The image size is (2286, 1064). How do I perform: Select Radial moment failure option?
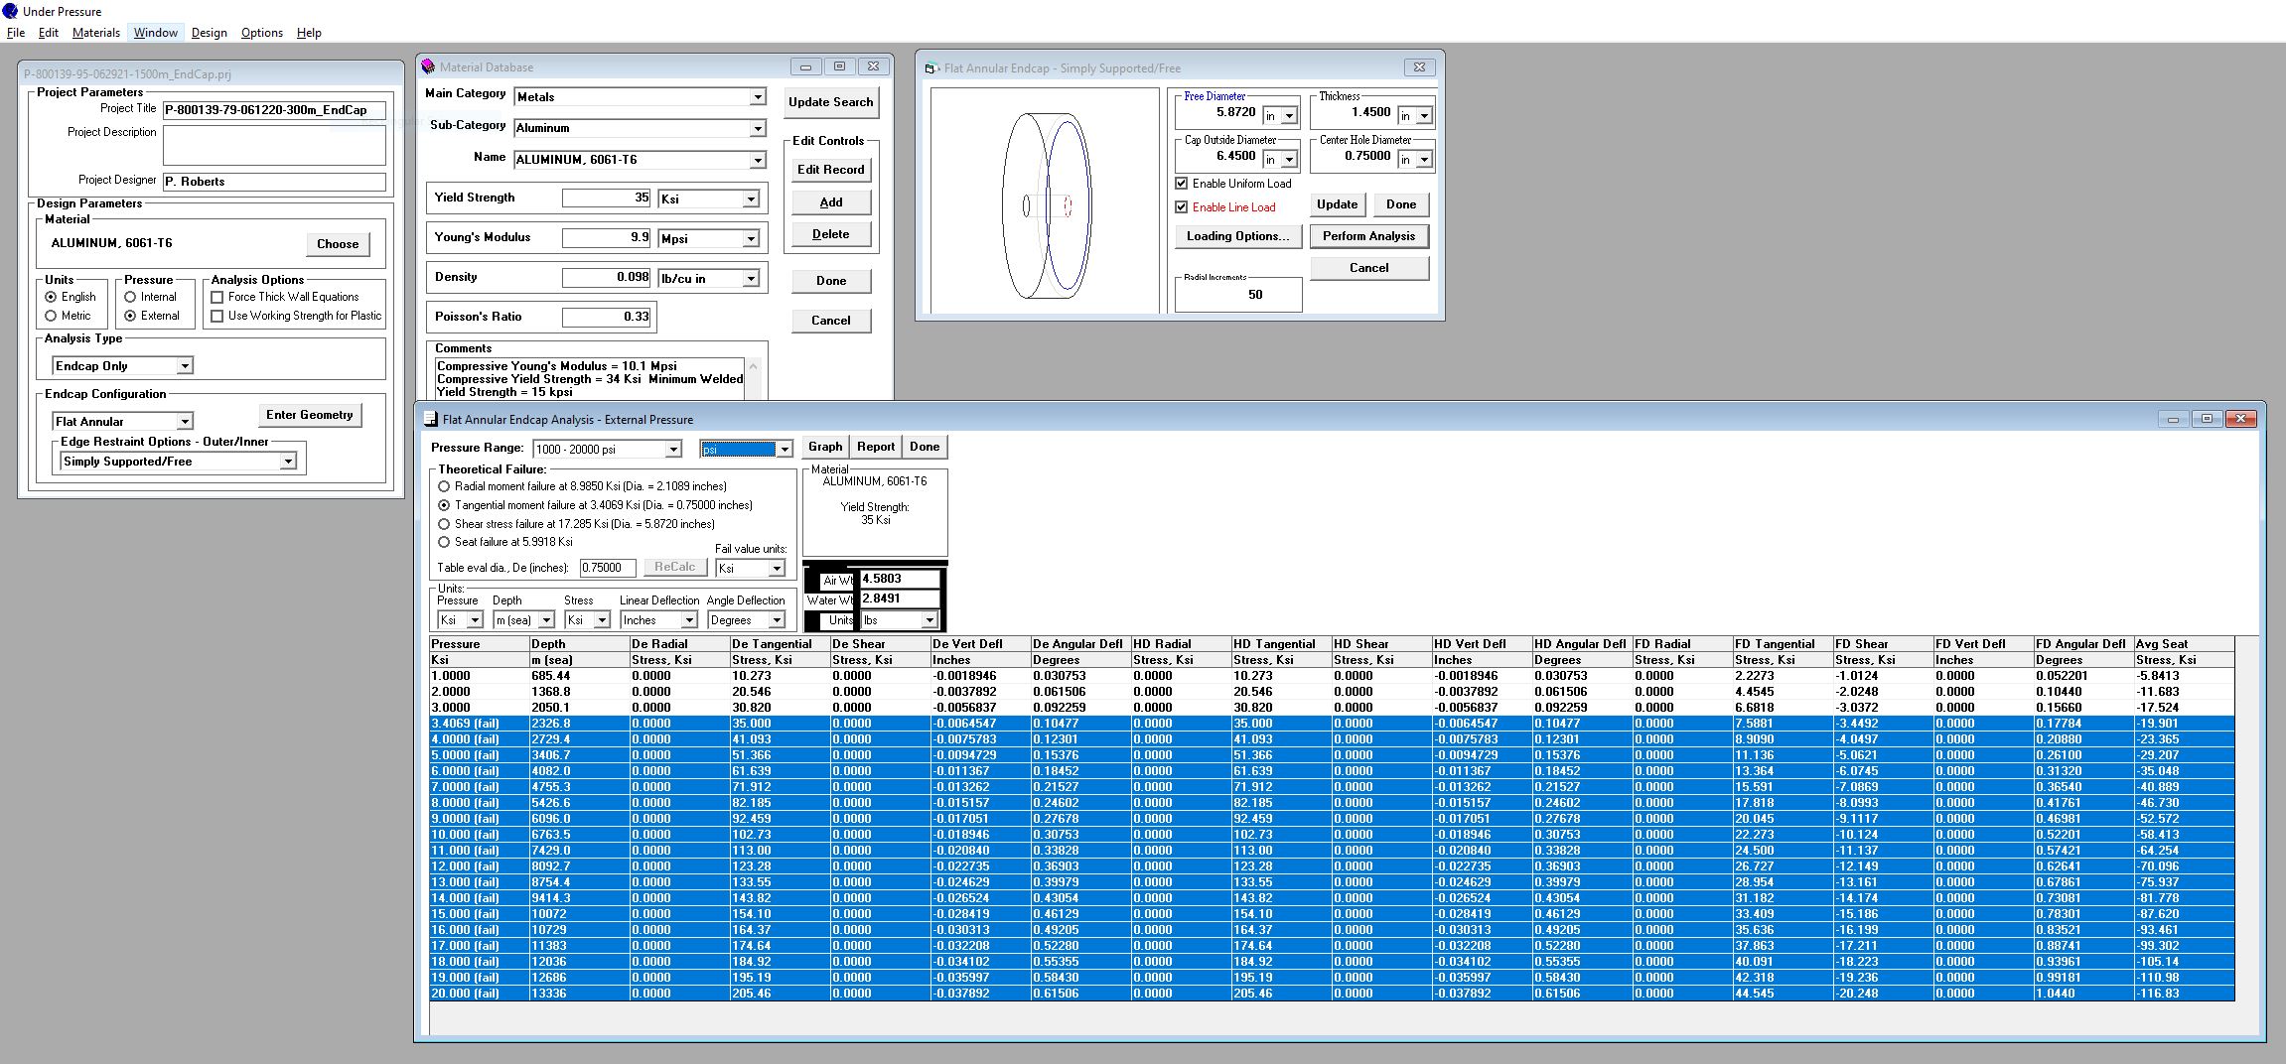click(444, 486)
